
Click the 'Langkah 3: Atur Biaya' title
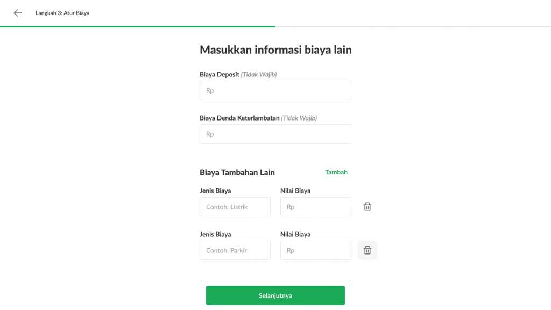pos(62,13)
